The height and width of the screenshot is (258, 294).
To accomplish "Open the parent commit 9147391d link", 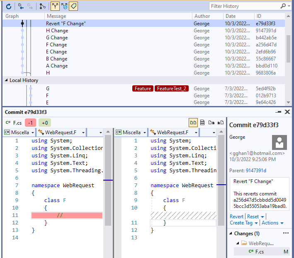I will tap(256, 170).
